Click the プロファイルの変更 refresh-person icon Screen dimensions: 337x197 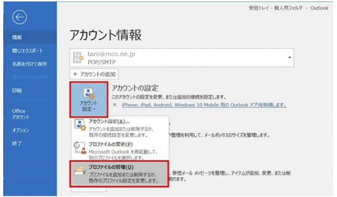click(80, 148)
